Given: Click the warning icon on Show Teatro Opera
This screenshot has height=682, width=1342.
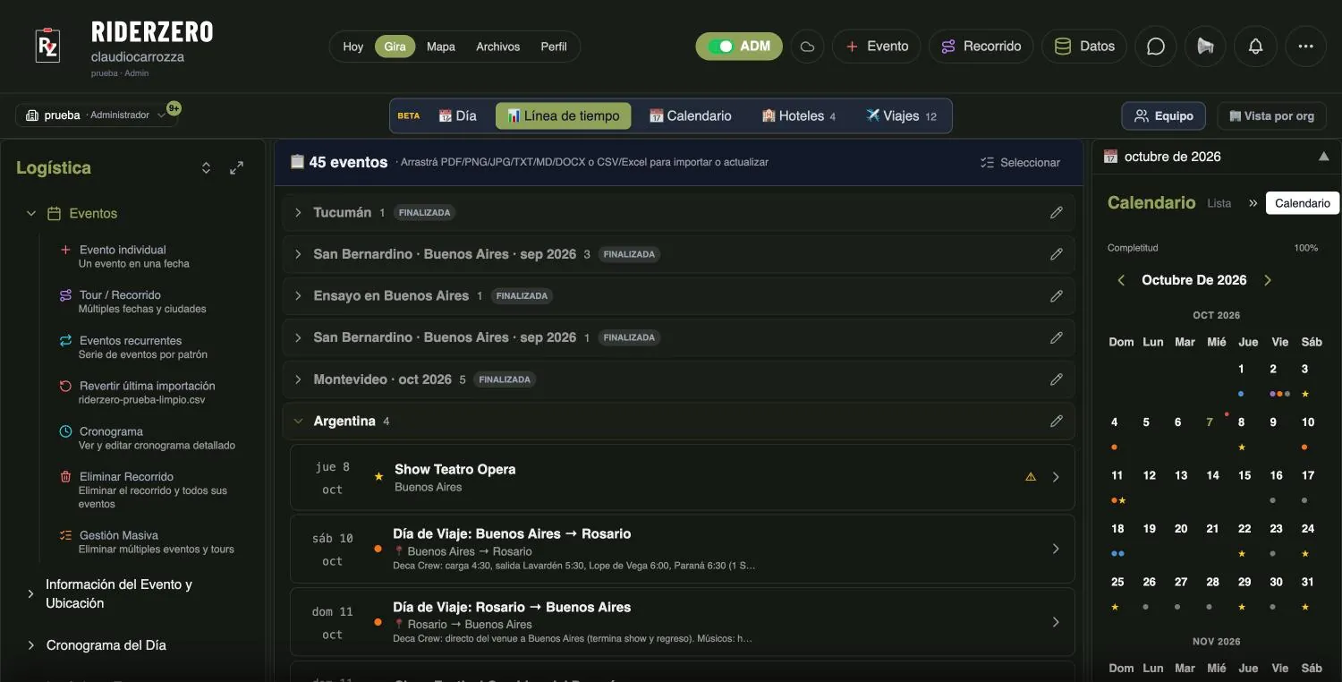Looking at the screenshot, I should [x=1031, y=477].
